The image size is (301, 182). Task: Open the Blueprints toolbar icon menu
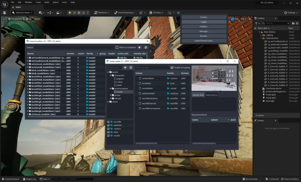[x=49, y=13]
